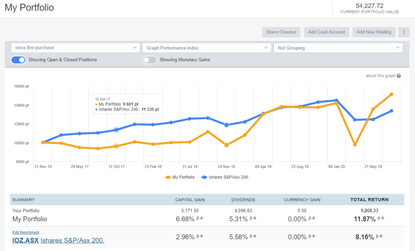Expand the Graph Performance Index dropdown
This screenshot has width=415, height=251.
(x=206, y=48)
